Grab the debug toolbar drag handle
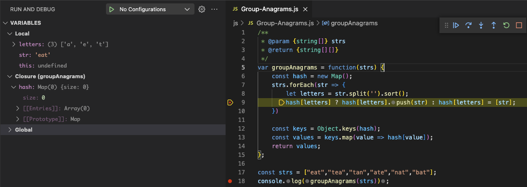This screenshot has width=527, height=187. (x=446, y=25)
